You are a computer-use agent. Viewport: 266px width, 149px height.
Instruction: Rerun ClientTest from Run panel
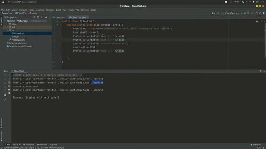tap(5, 75)
